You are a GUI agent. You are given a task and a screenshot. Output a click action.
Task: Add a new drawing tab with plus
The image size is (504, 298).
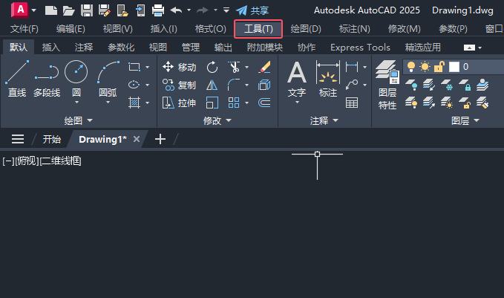point(160,139)
